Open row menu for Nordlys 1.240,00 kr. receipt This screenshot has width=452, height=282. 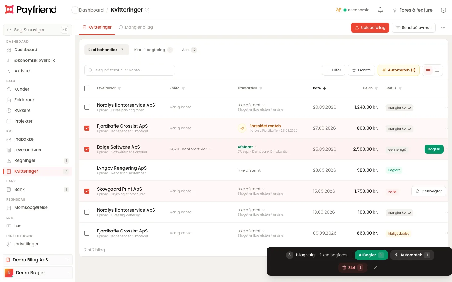(x=446, y=107)
